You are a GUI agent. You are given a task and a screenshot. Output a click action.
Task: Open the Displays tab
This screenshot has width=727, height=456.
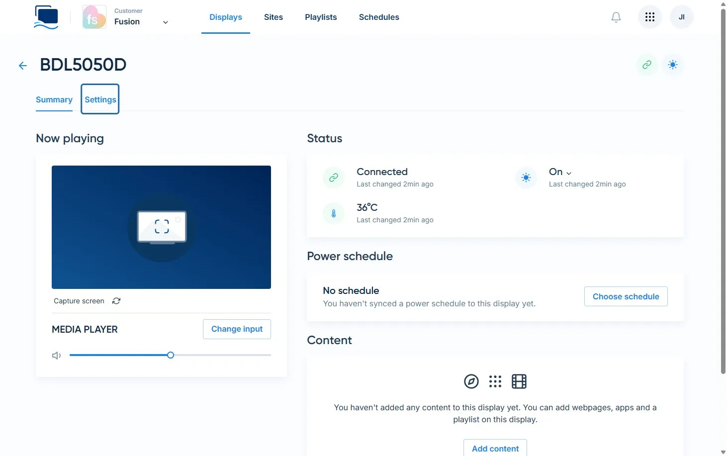pyautogui.click(x=226, y=17)
